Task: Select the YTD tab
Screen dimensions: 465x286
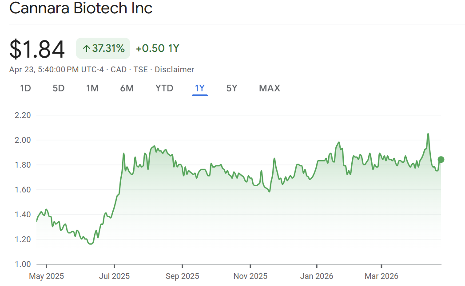Action: pyautogui.click(x=164, y=88)
